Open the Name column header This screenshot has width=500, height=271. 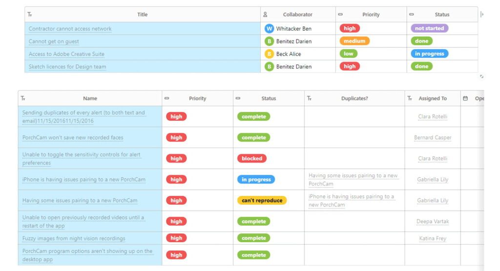(90, 98)
